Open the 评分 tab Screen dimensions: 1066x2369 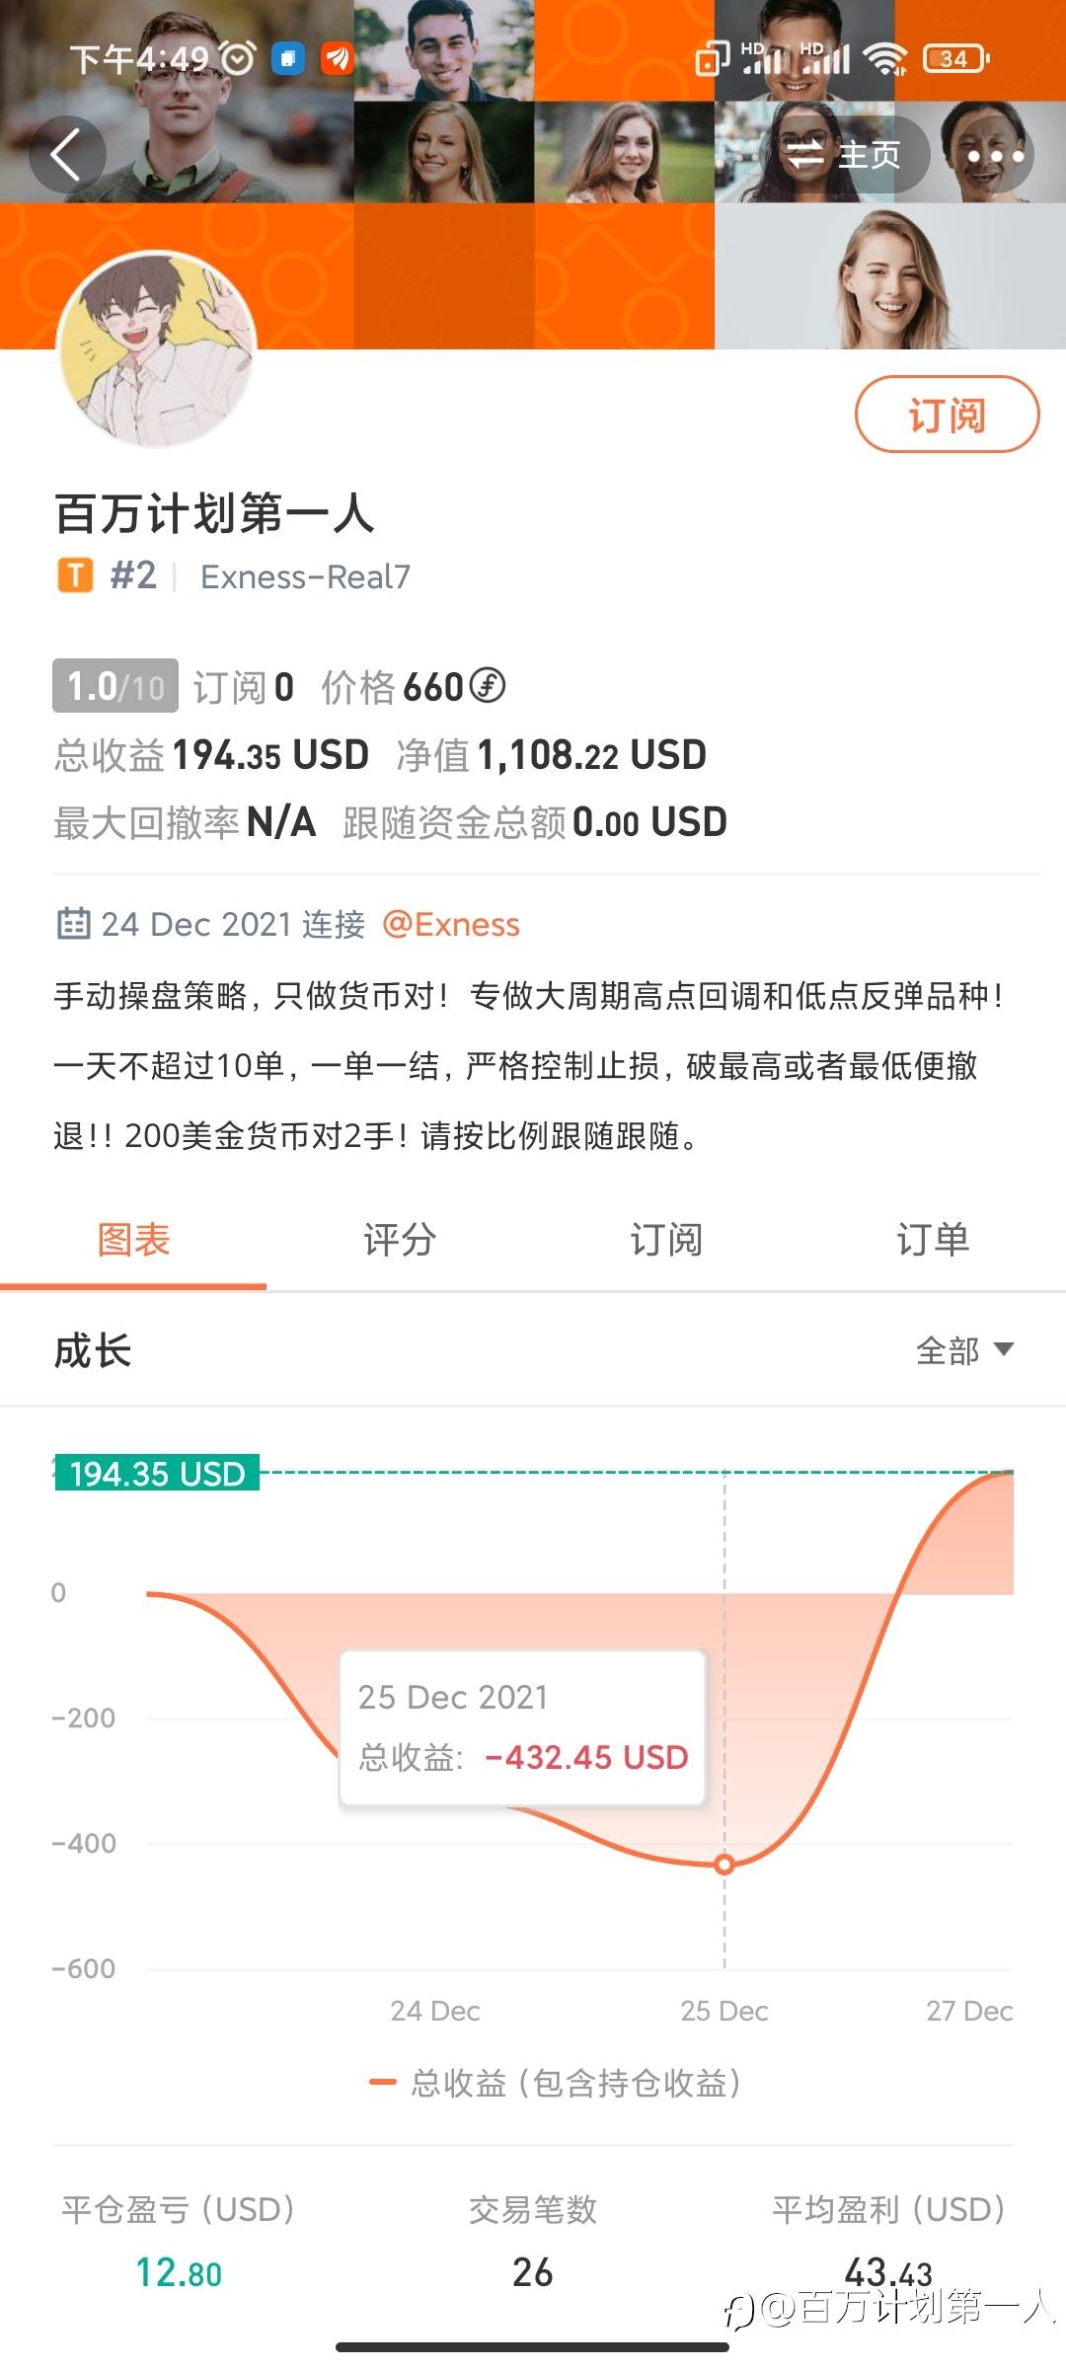pyautogui.click(x=400, y=1240)
